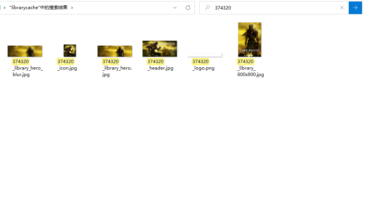Image resolution: width=367 pixels, height=197 pixels.
Task: Run the search with the arrow button
Action: [x=355, y=8]
